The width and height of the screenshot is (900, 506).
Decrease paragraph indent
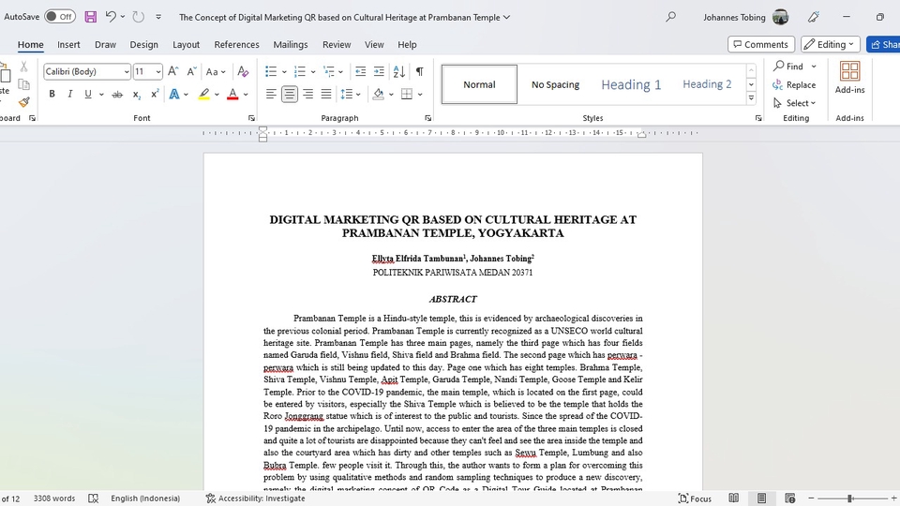click(x=360, y=71)
